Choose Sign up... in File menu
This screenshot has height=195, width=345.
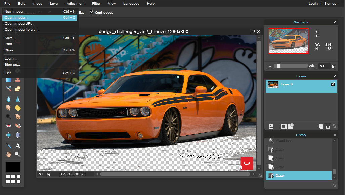(x=40, y=65)
